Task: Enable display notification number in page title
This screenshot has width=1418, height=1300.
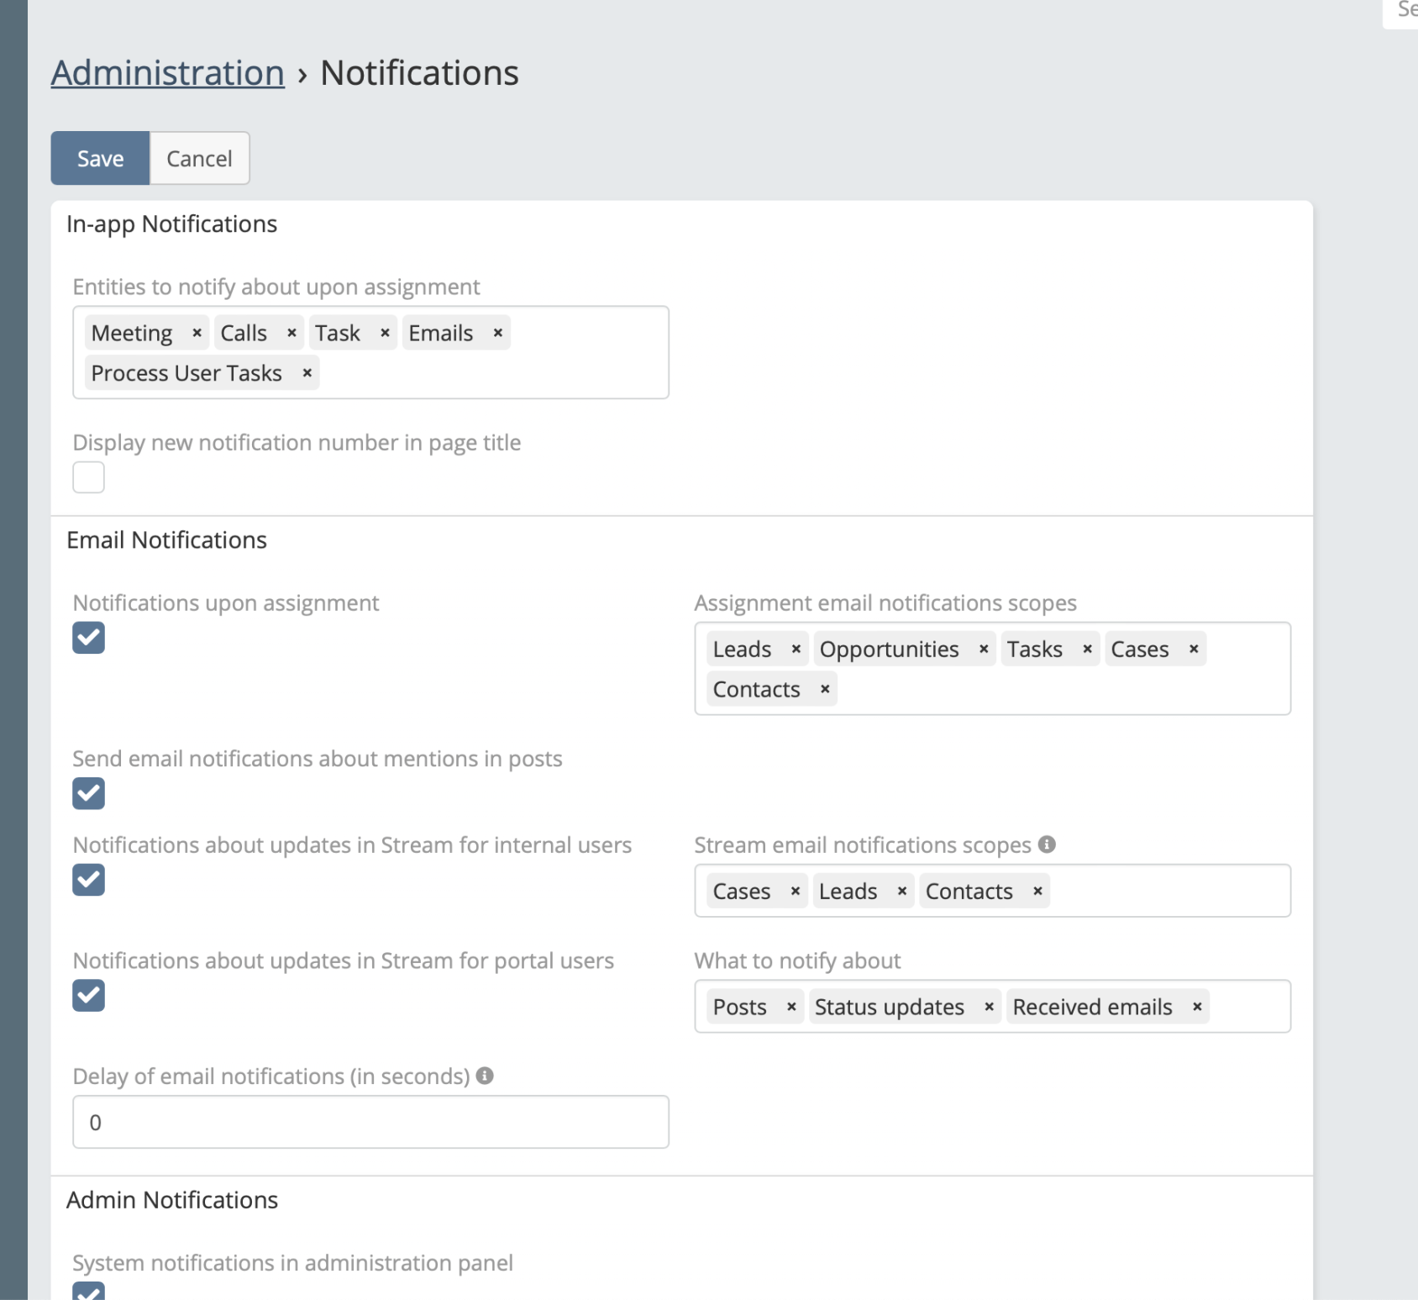Action: pos(88,477)
